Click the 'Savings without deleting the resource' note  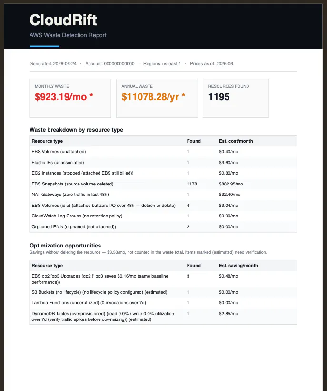point(148,252)
